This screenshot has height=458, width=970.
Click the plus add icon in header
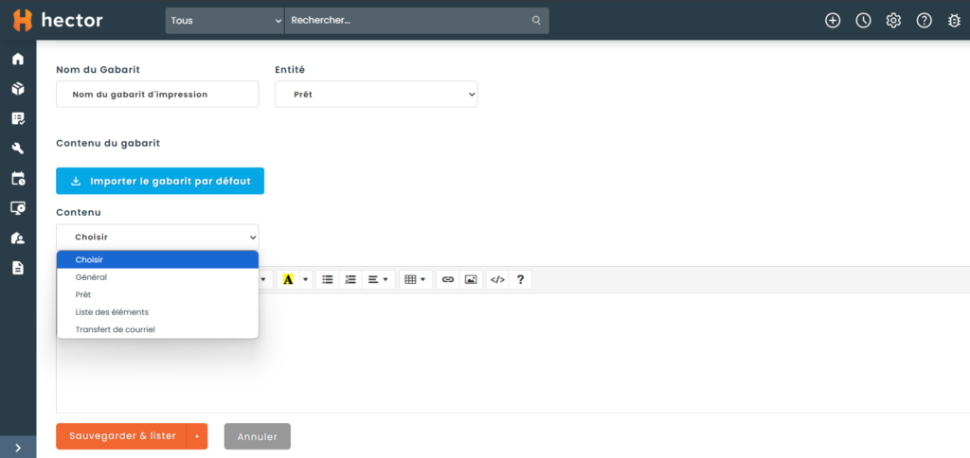pyautogui.click(x=833, y=21)
